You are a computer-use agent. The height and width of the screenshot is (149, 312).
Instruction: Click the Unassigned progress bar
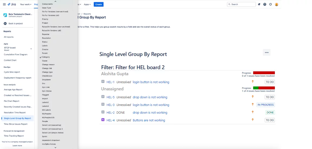pyautogui.click(x=264, y=88)
